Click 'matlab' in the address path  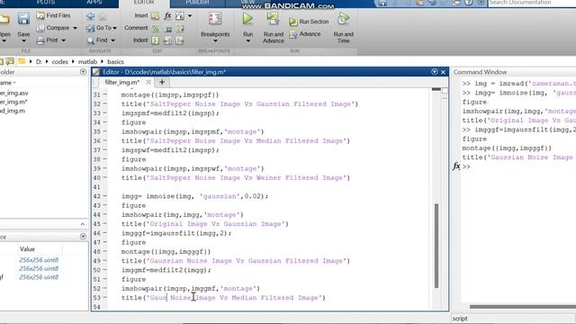(x=87, y=62)
